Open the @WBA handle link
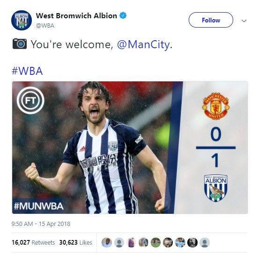The height and width of the screenshot is (254, 258). pyautogui.click(x=45, y=26)
